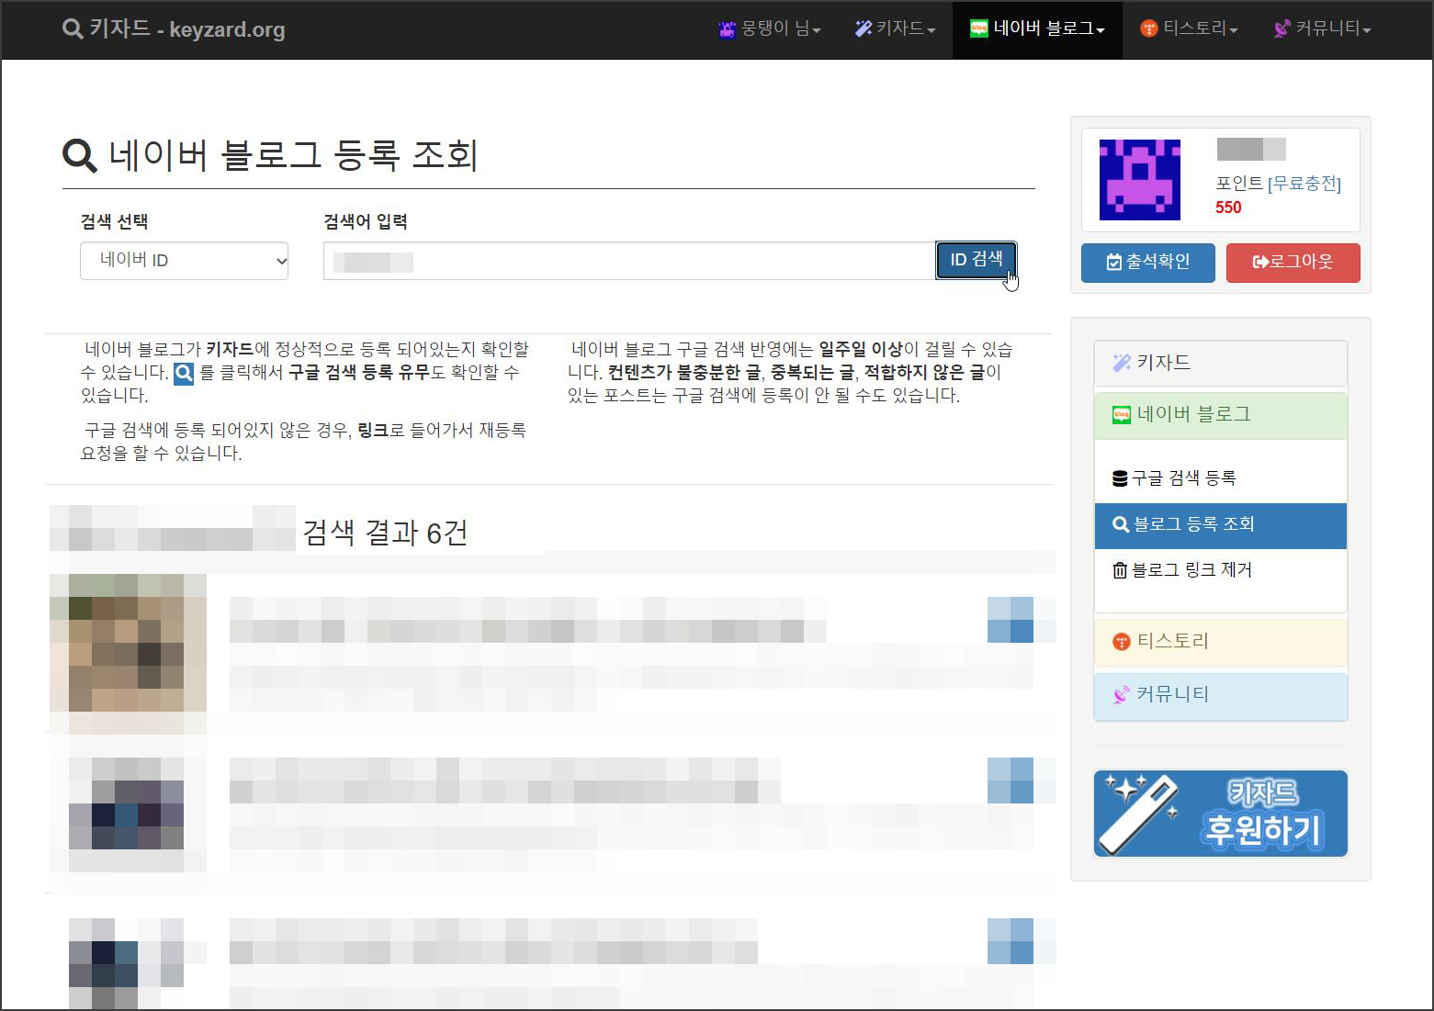The image size is (1434, 1011).
Task: Open 구글 검색 등록 in the sidebar
Action: click(1221, 478)
